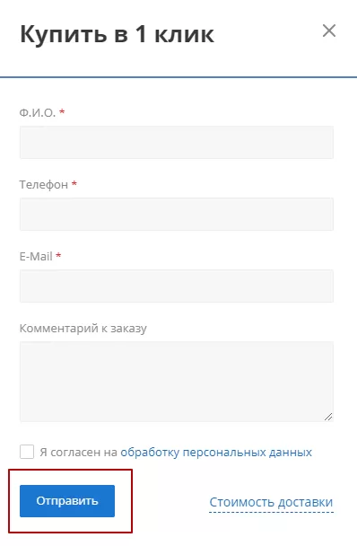The image size is (357, 546).
Task: Click the Комментарий к заказу label
Action: click(83, 329)
